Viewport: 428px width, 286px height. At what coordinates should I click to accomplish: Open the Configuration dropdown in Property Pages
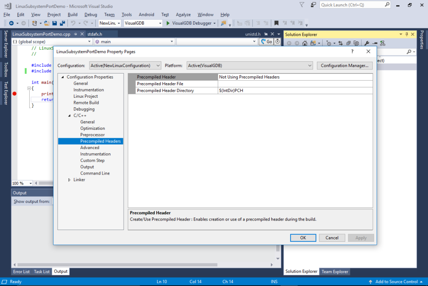click(125, 66)
